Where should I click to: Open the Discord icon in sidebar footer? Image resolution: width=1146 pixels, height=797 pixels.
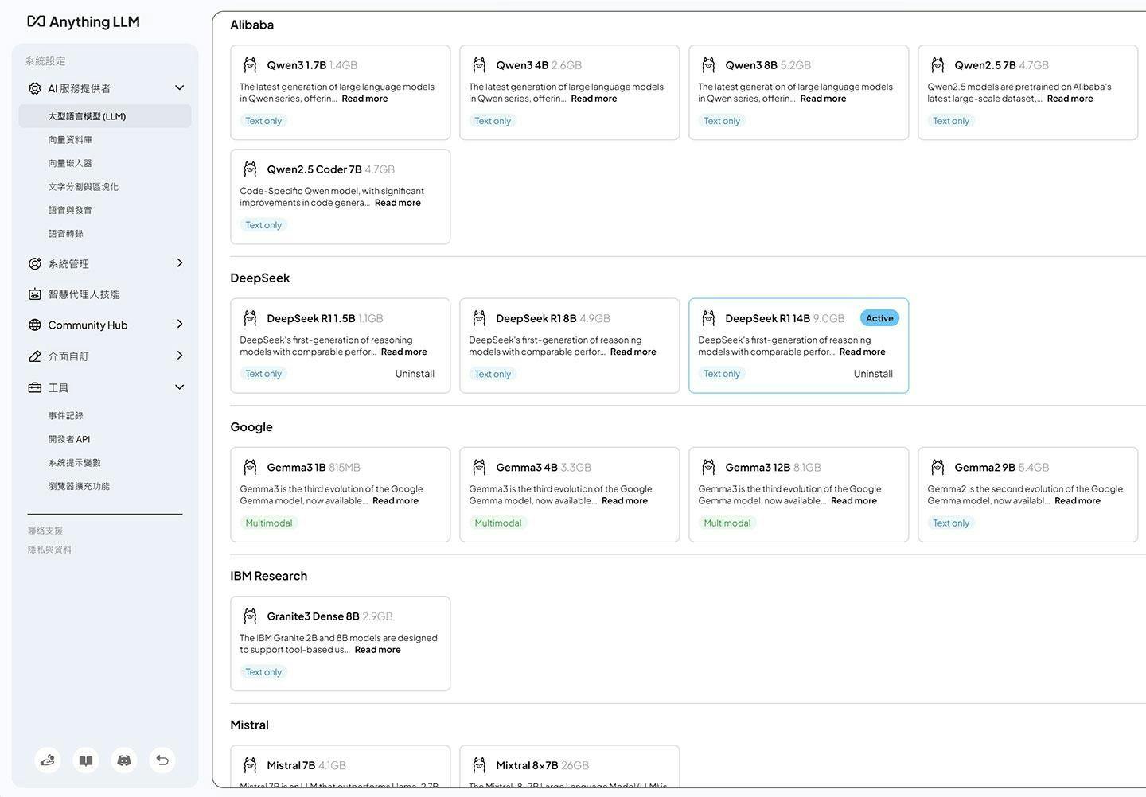pos(124,760)
